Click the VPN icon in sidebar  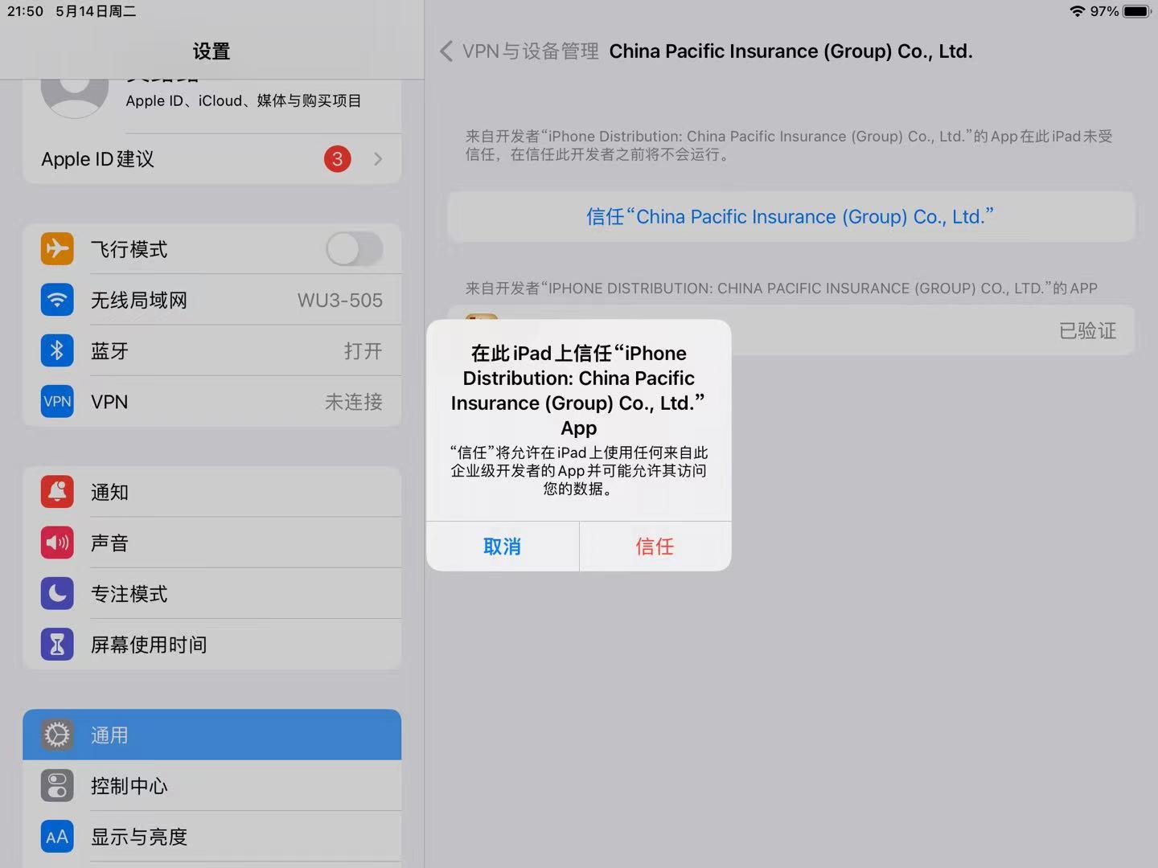(x=57, y=401)
